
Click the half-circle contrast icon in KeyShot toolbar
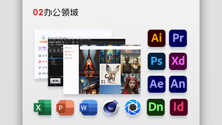(x=73, y=42)
